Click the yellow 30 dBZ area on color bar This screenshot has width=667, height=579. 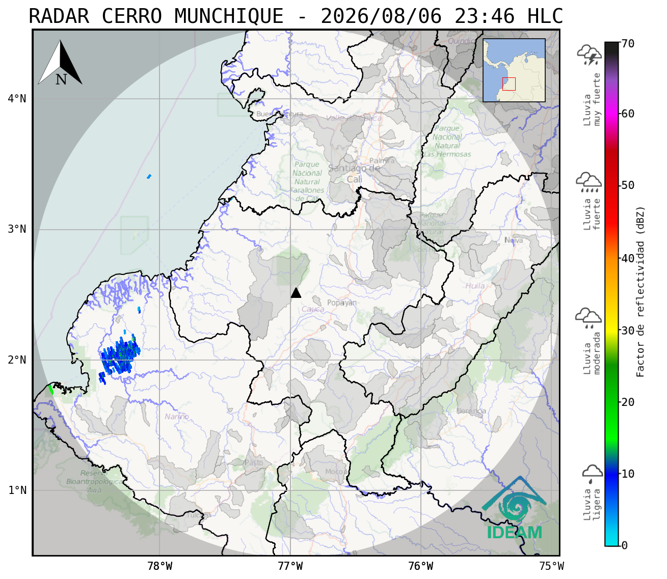(x=611, y=330)
